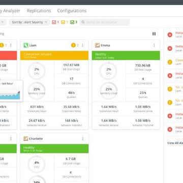Click Emma's 1.64 MB/s Statement Read
This screenshot has height=183, width=183.
click(x=109, y=109)
